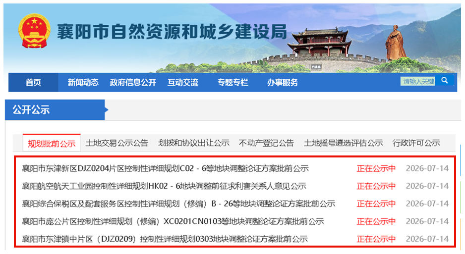
Task: Select the 规划批前公示 tab
Action: (x=52, y=143)
